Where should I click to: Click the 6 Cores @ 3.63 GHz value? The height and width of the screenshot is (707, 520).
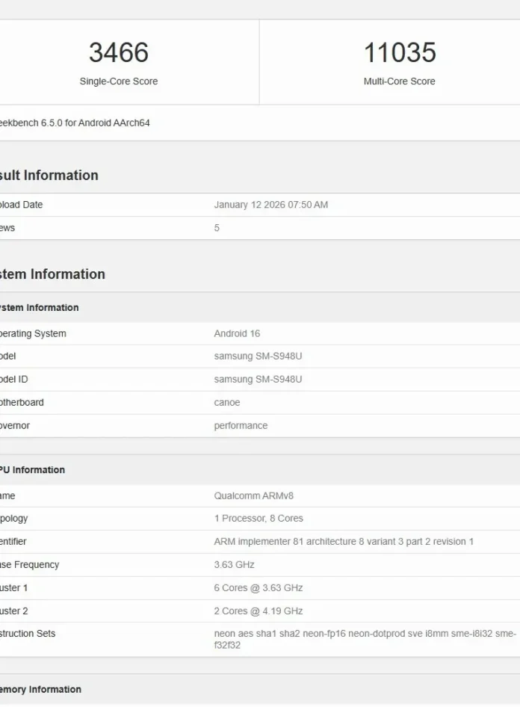click(x=259, y=588)
